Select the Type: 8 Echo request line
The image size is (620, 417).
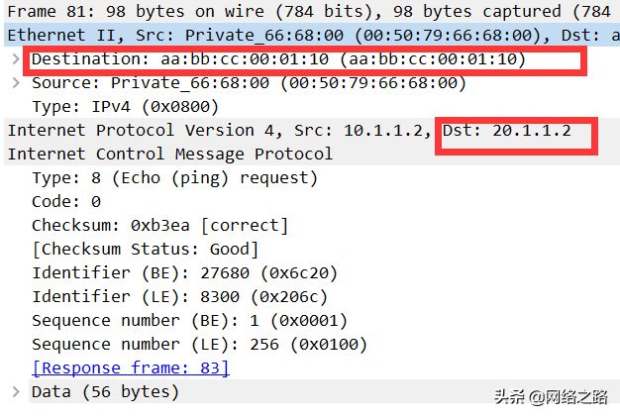coord(174,178)
